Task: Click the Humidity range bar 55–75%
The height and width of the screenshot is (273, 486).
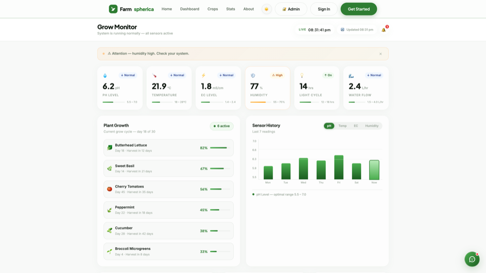Action: click(x=260, y=102)
